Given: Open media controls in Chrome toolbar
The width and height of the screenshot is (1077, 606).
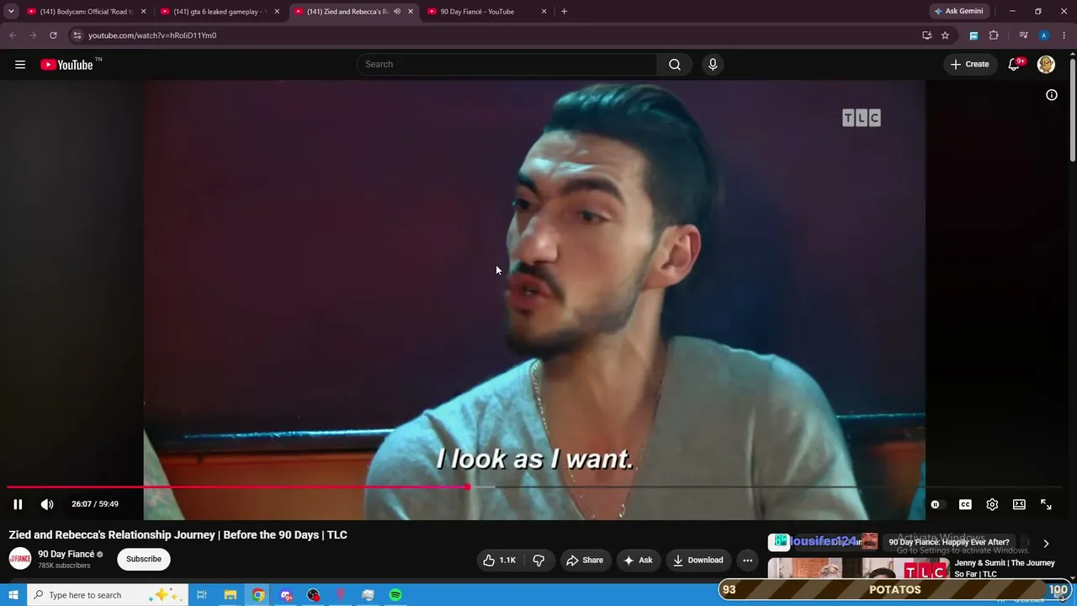Looking at the screenshot, I should [1023, 35].
